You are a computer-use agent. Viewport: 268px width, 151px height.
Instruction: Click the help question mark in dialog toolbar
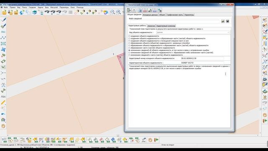click(134, 10)
